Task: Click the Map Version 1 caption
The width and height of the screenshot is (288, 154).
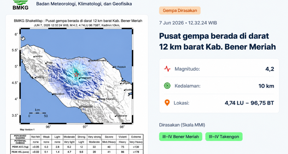Action: click(x=27, y=130)
